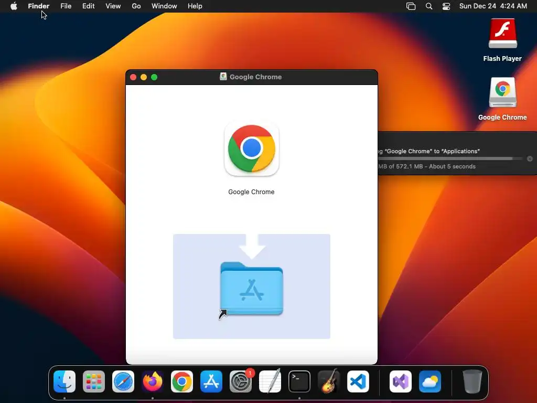Select the Flash Player desktop disk
This screenshot has width=537, height=403.
pyautogui.click(x=502, y=33)
